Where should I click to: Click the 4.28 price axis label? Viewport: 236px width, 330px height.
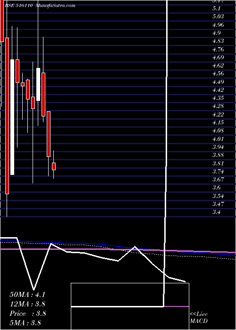tap(218, 106)
